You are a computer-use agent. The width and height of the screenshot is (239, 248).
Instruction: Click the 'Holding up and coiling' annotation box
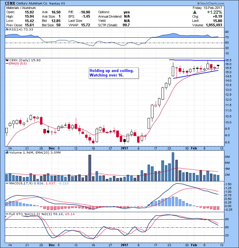pyautogui.click(x=114, y=73)
